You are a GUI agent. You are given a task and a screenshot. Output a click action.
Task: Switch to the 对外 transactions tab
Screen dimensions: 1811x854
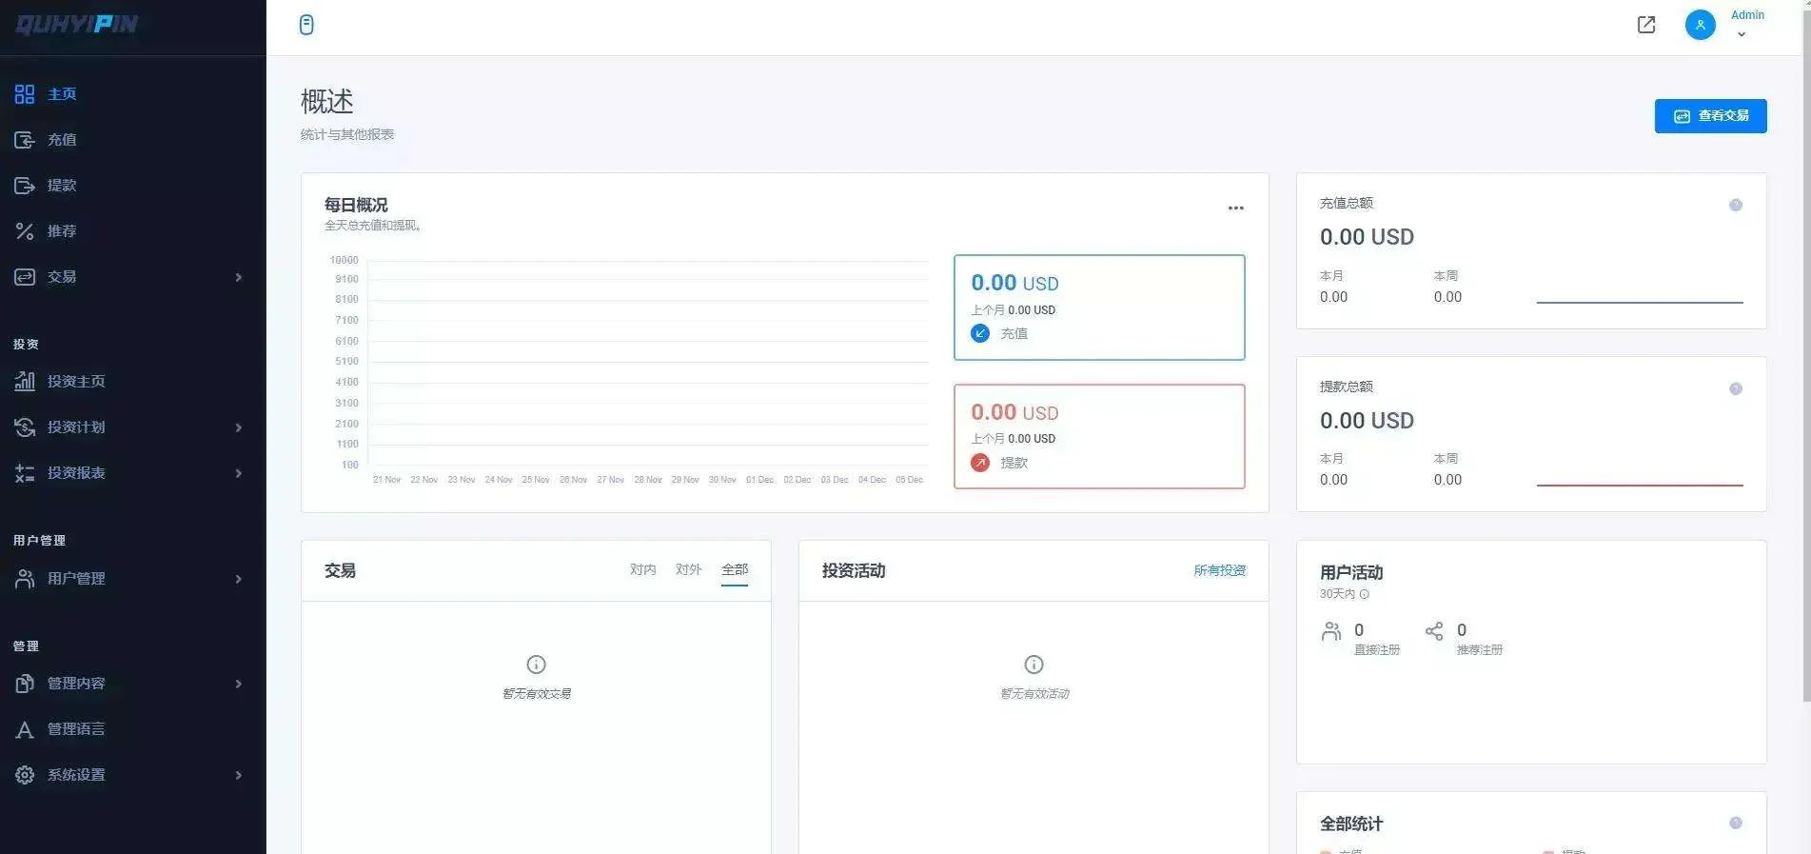(688, 569)
